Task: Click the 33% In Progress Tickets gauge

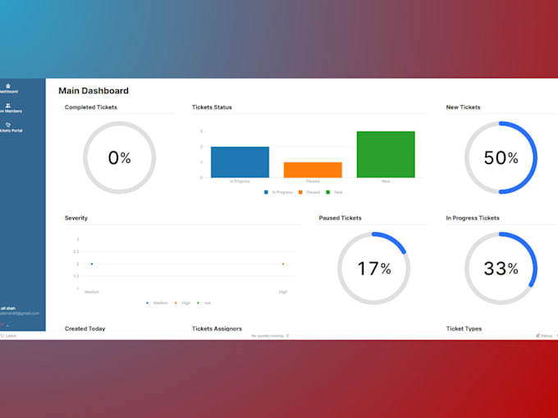Action: click(x=501, y=268)
